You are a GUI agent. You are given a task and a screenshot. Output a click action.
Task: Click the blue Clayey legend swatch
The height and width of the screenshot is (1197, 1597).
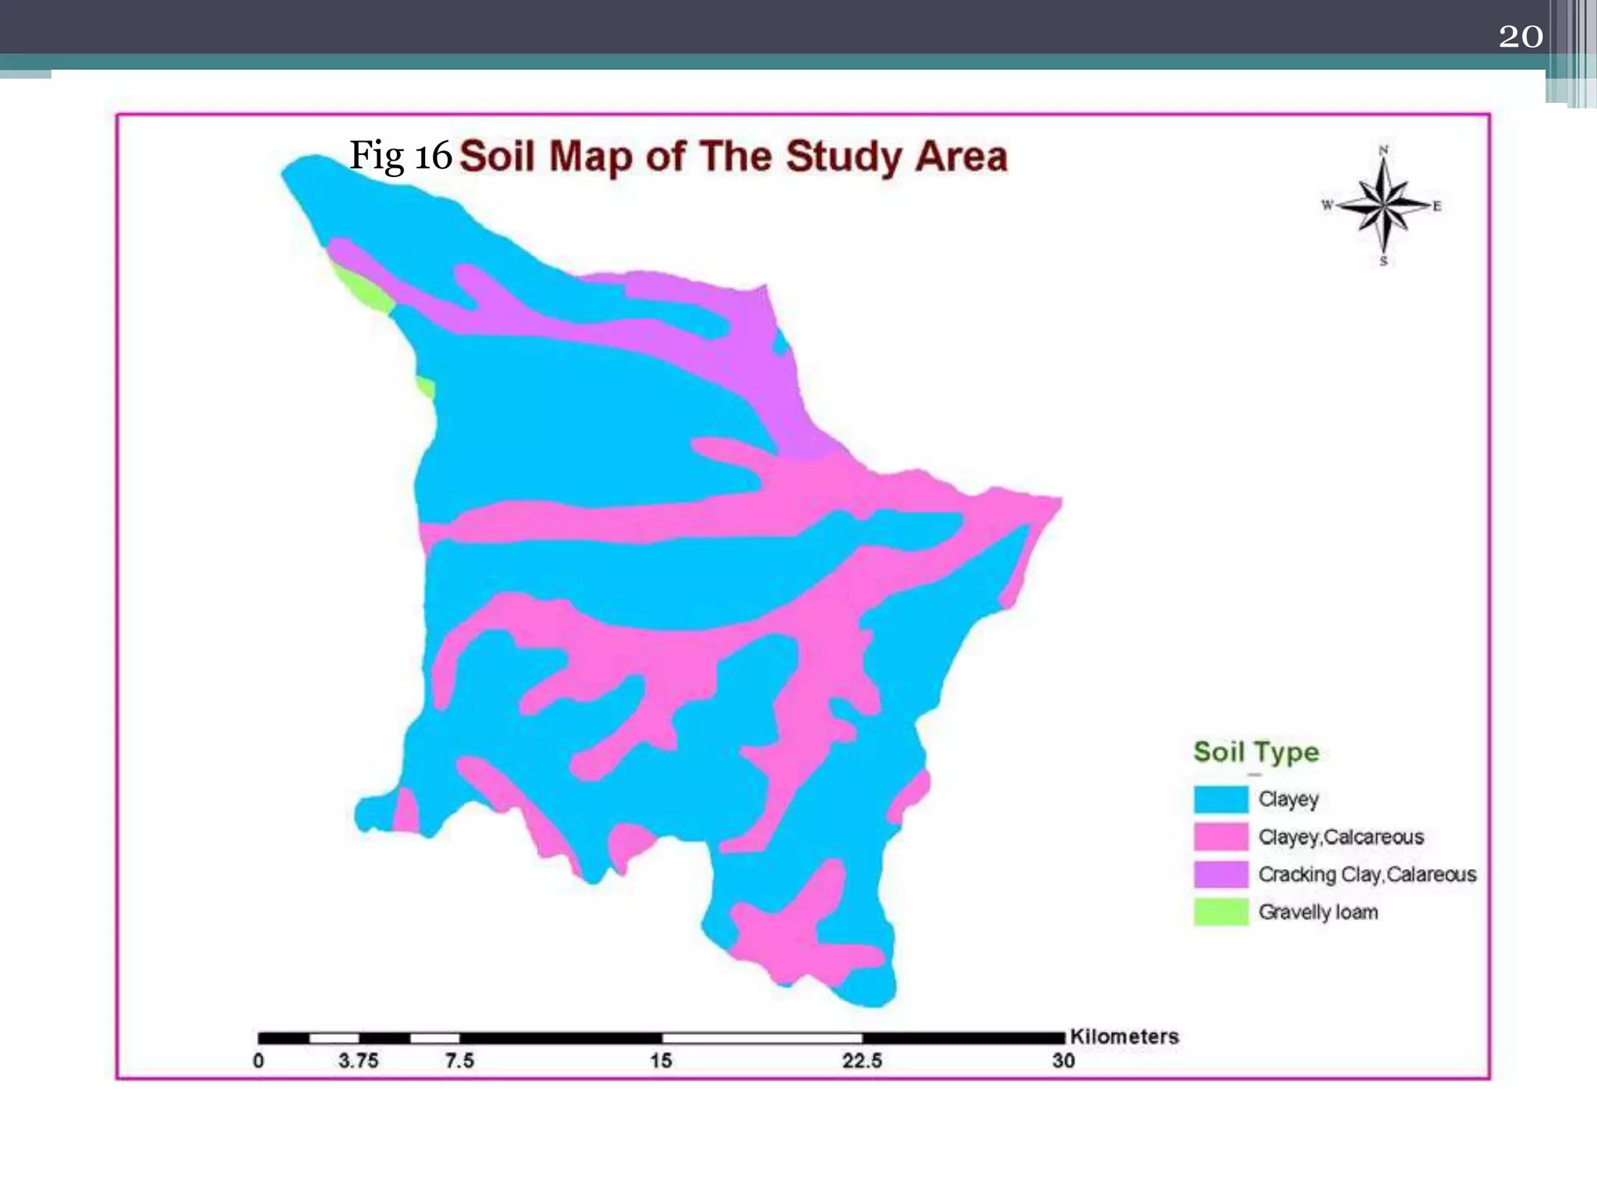pos(1220,799)
